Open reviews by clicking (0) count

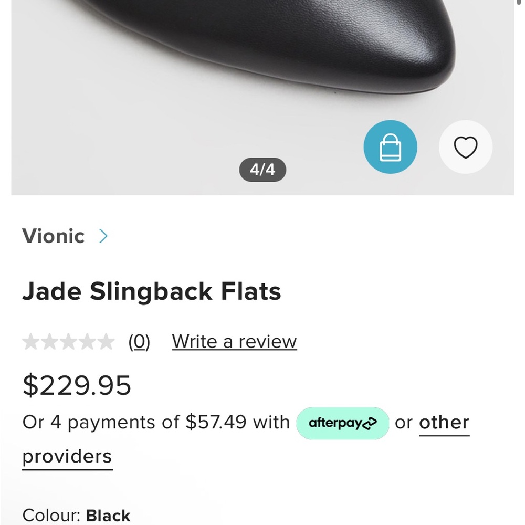(x=140, y=341)
